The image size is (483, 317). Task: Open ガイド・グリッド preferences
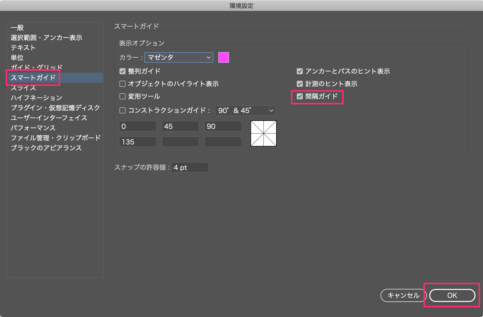[55, 67]
